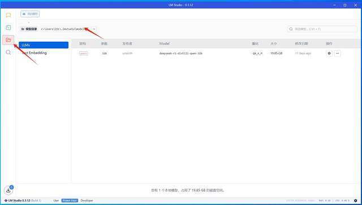Click gear icon for deepseek model row

click(329, 53)
